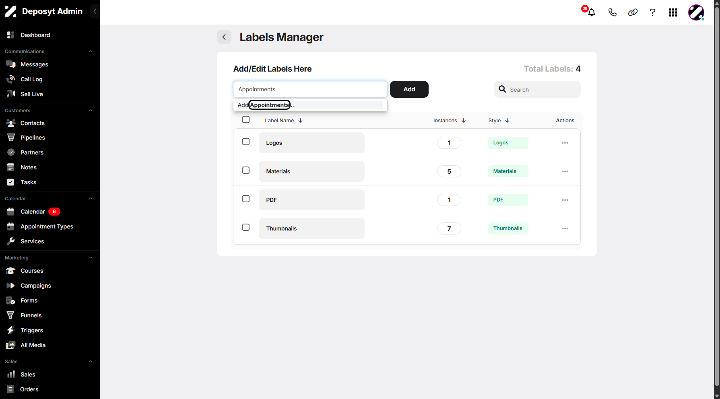The height and width of the screenshot is (399, 720).
Task: Collapse the sidebar with chevron
Action: click(95, 11)
